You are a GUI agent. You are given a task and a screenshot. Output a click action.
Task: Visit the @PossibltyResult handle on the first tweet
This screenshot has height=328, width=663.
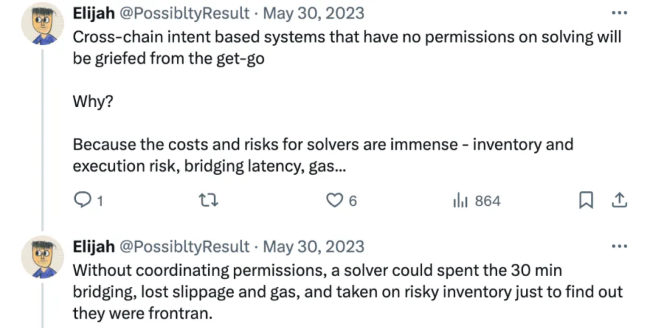click(184, 13)
